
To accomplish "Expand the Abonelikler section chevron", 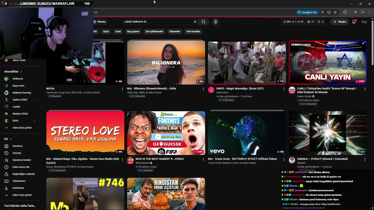I will [21, 72].
